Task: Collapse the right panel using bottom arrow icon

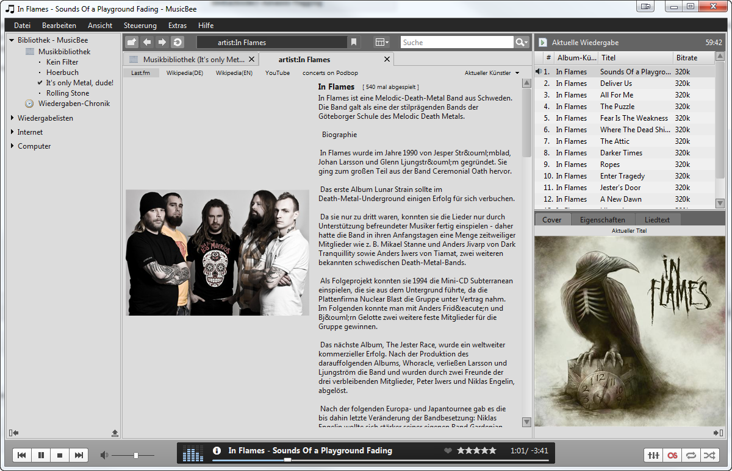Action: click(x=717, y=433)
